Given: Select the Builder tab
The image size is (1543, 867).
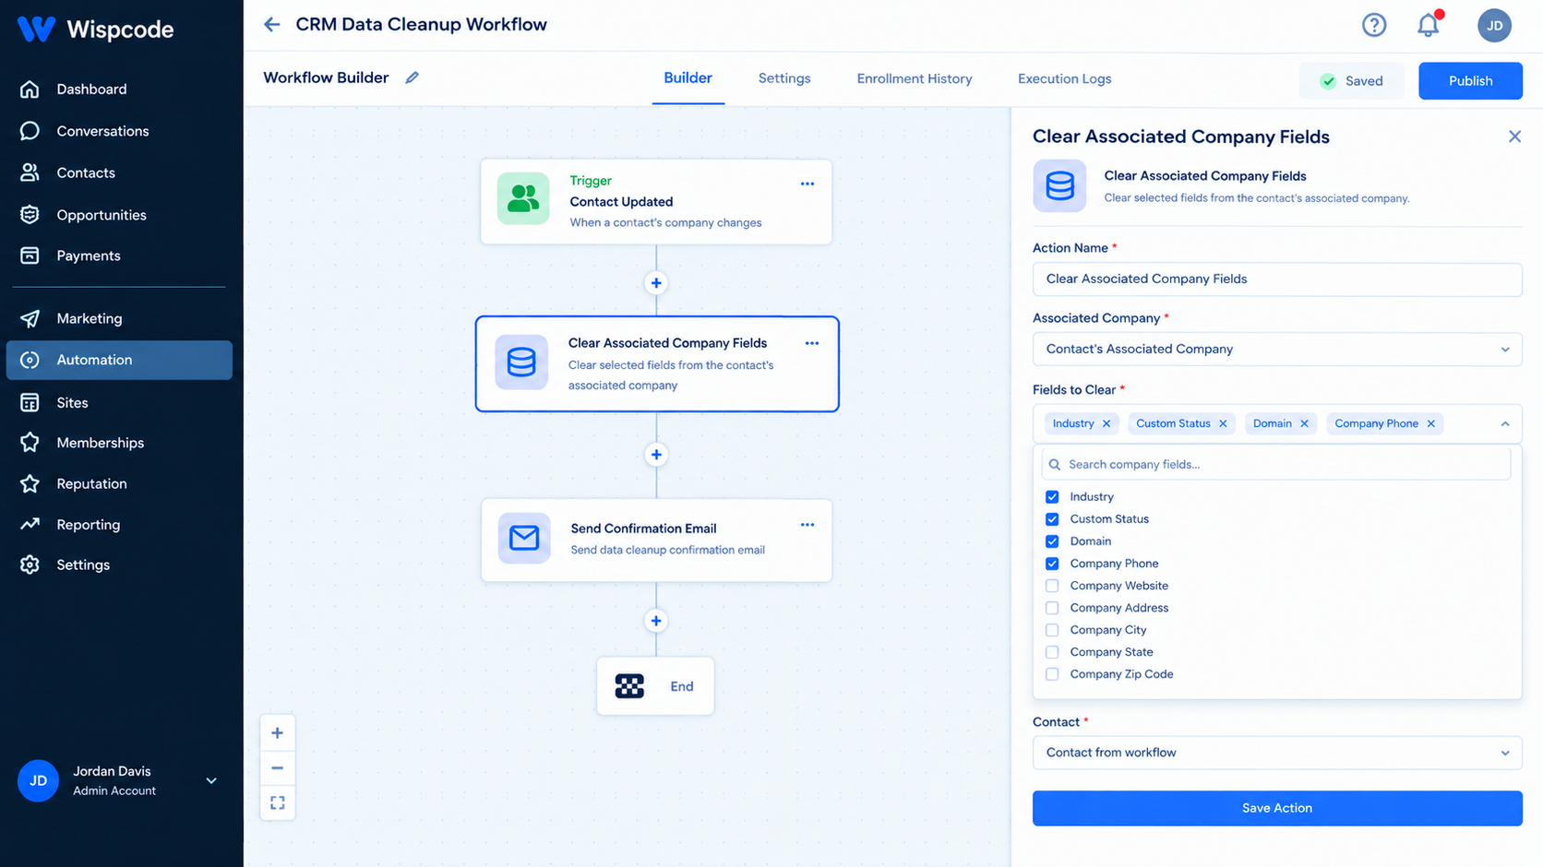Looking at the screenshot, I should 688,78.
